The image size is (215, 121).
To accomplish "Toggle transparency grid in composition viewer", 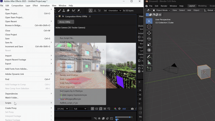I will point(96,109).
